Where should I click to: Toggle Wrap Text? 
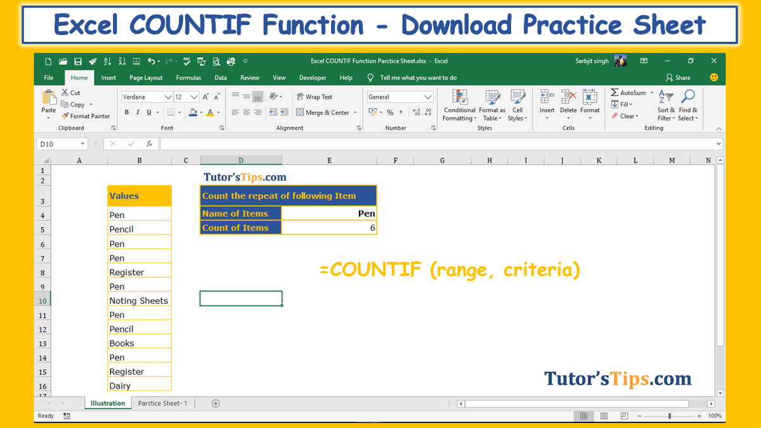(x=315, y=97)
